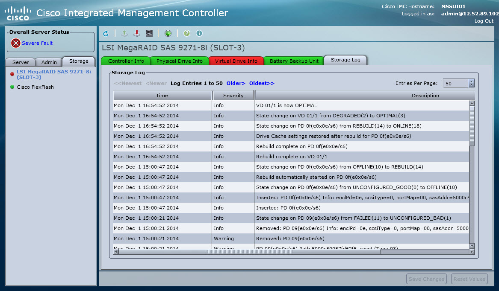Click the Reset Values button
499x291 pixels.
coord(469,279)
